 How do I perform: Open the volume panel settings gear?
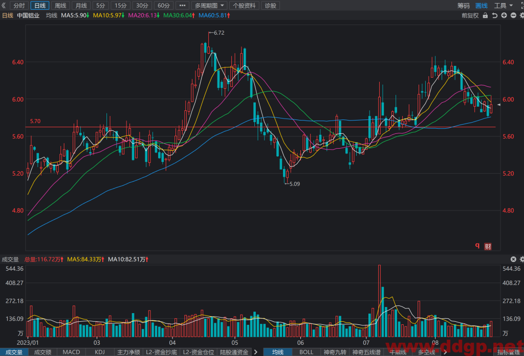pos(521,259)
